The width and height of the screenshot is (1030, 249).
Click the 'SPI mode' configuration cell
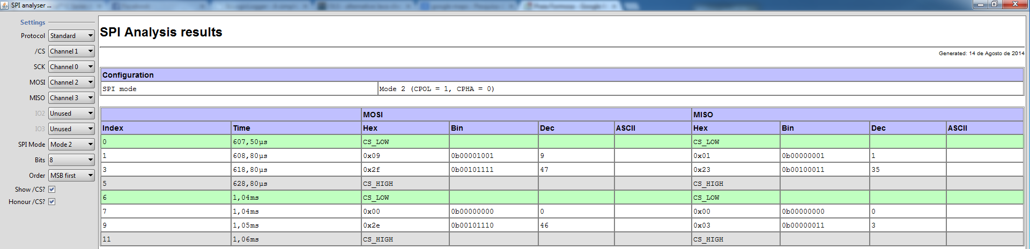click(x=239, y=89)
